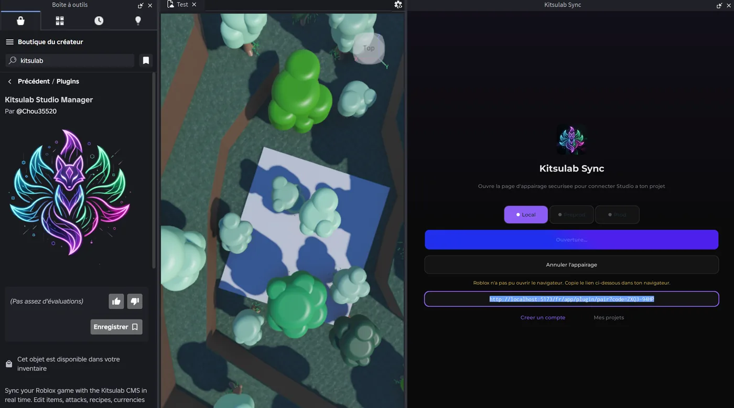Viewport: 734px width, 408px height.
Task: Go back with the Précédent chevron
Action: tap(9, 81)
